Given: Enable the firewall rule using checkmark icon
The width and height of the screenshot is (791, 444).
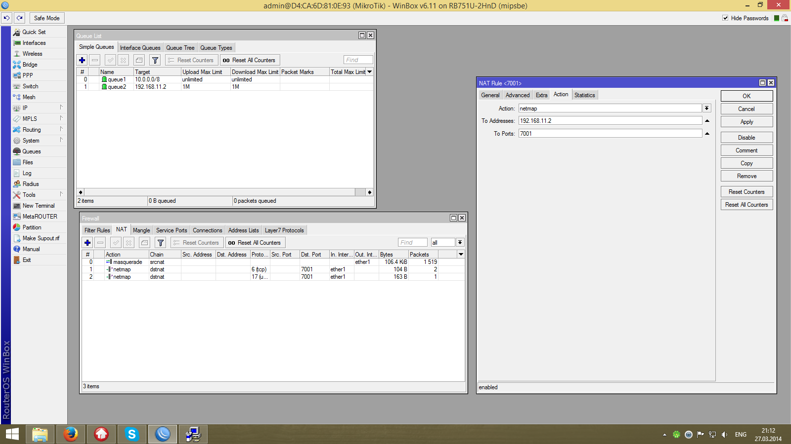Looking at the screenshot, I should (x=116, y=243).
